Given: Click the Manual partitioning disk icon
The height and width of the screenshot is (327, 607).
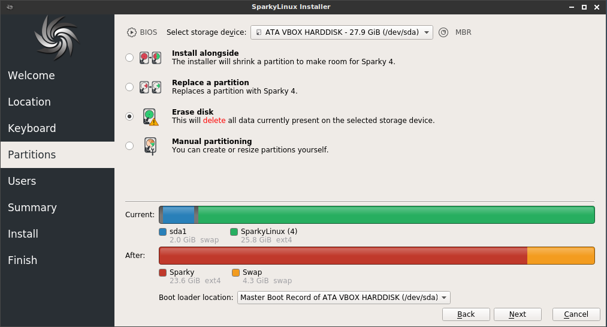Looking at the screenshot, I should point(150,146).
